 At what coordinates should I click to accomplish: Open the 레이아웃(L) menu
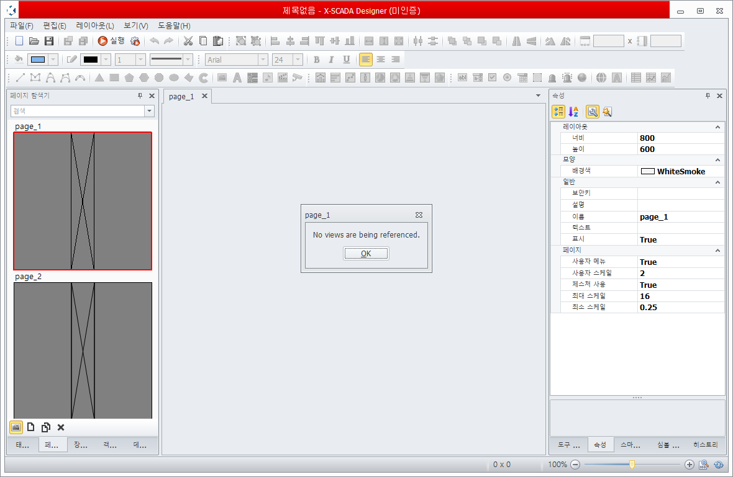[x=95, y=25]
